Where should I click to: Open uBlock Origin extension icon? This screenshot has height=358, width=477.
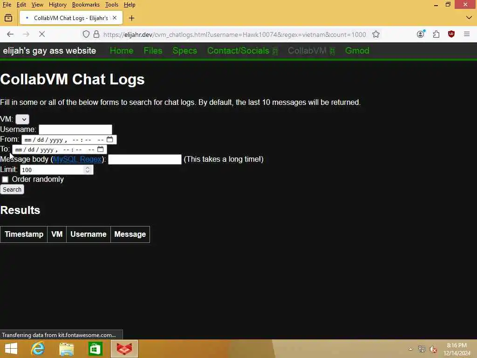(451, 34)
